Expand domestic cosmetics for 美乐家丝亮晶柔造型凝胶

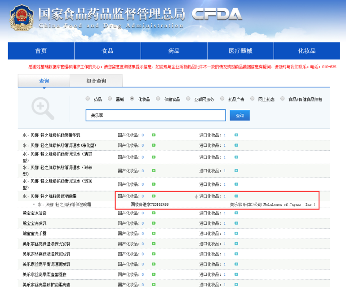(154, 274)
